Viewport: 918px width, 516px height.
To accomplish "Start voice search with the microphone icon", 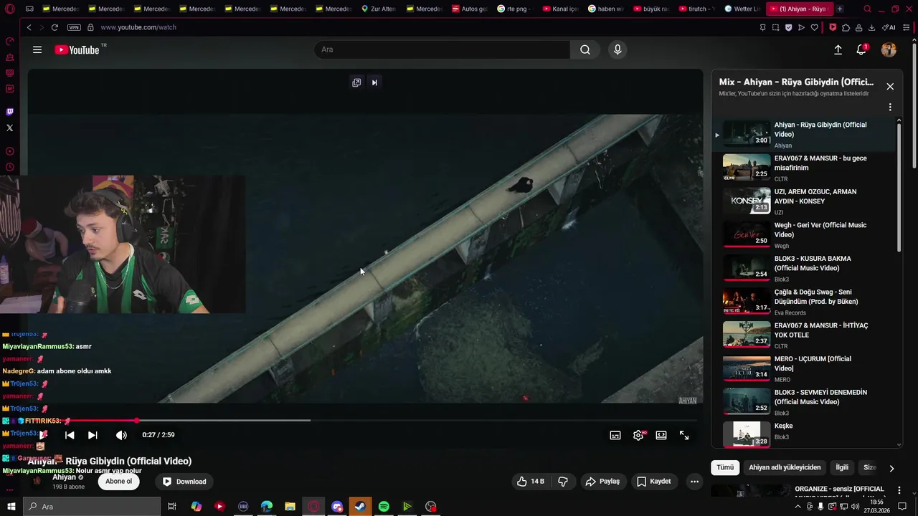I will 617,49.
